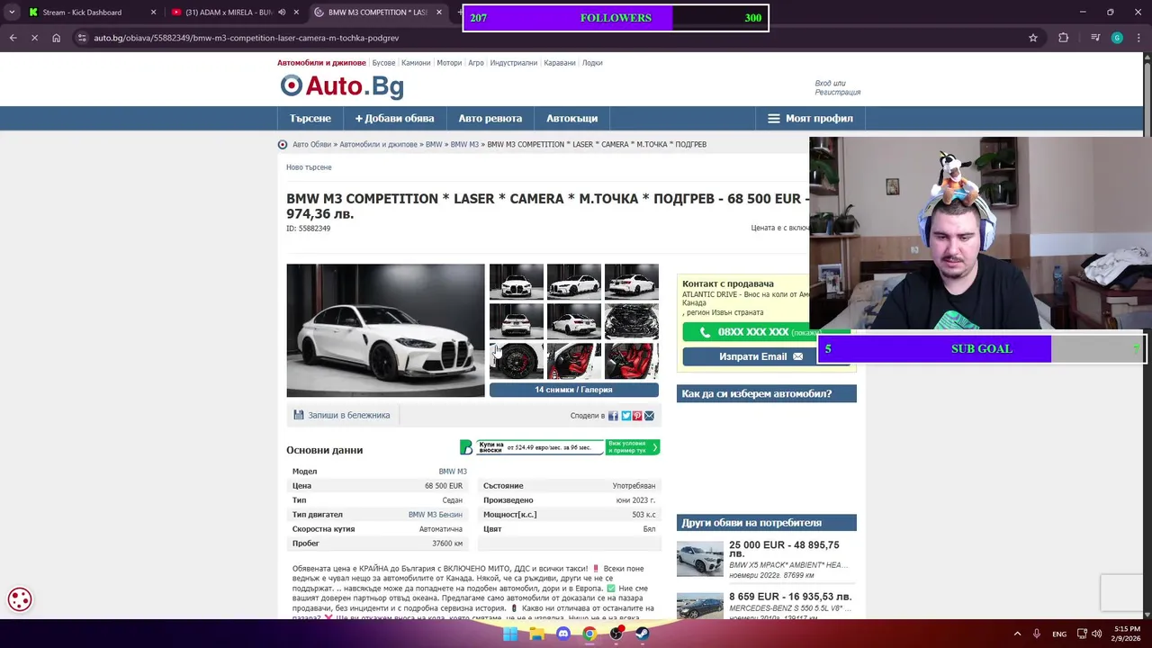Open File Explorer from taskbar

coord(537,634)
